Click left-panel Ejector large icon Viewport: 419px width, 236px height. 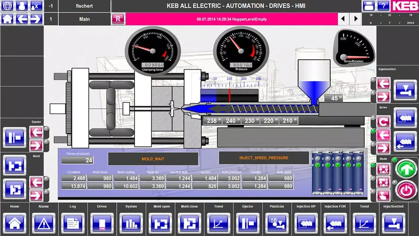pos(14,137)
